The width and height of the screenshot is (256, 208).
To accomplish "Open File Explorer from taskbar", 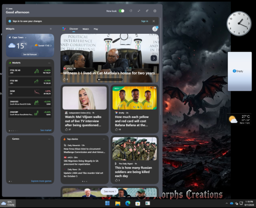I will (118, 203).
